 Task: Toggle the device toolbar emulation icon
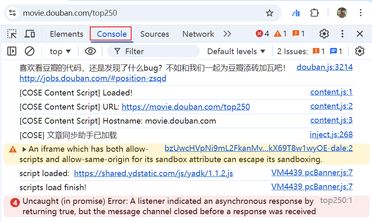click(x=29, y=34)
